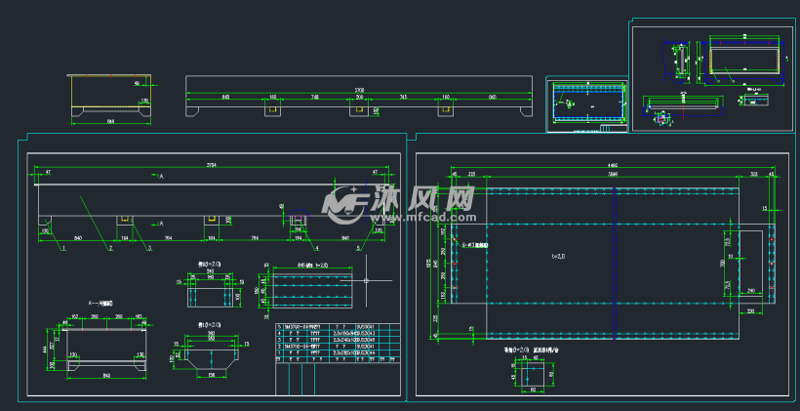Select the trapezoidal bracket detail view
The width and height of the screenshot is (800, 411).
pyautogui.click(x=211, y=358)
